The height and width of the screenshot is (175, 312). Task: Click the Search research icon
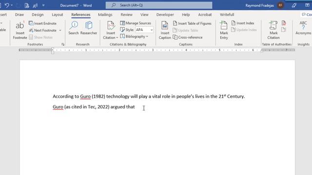pos(74,28)
